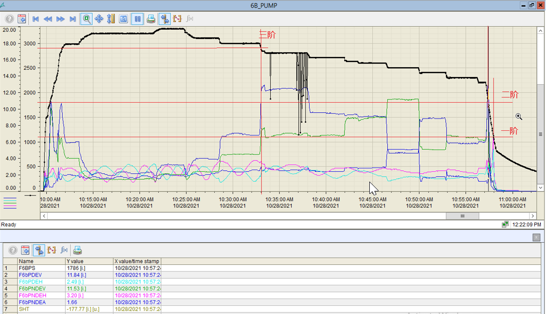Click the SHT row time stamp cell

pos(138,309)
